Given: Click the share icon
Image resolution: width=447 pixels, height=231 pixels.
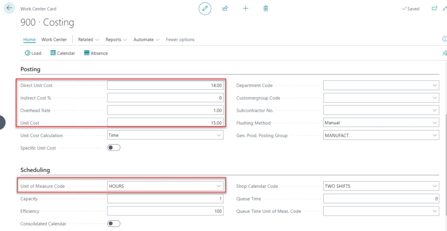Looking at the screenshot, I should tap(225, 8).
